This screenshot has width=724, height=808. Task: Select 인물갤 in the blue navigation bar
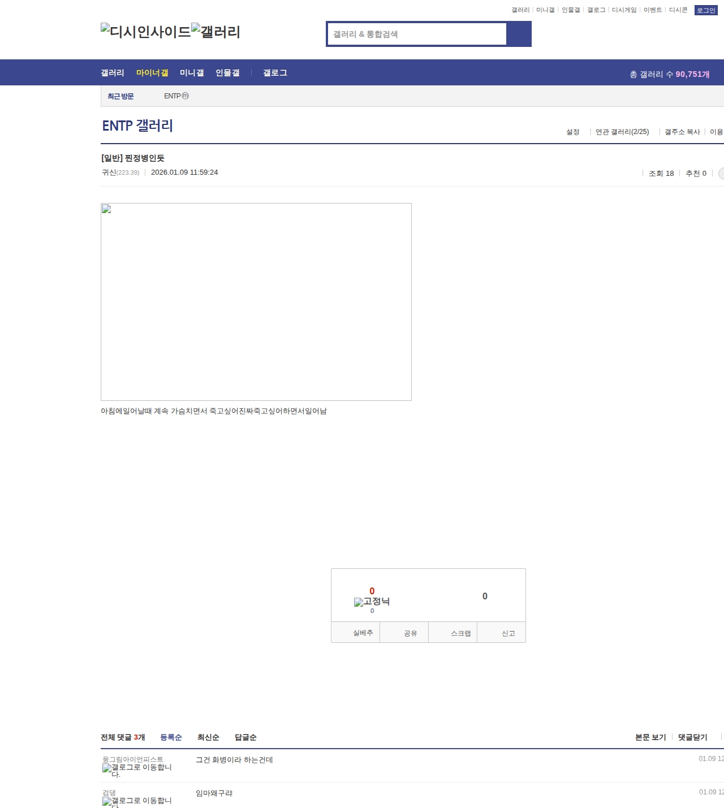click(227, 73)
